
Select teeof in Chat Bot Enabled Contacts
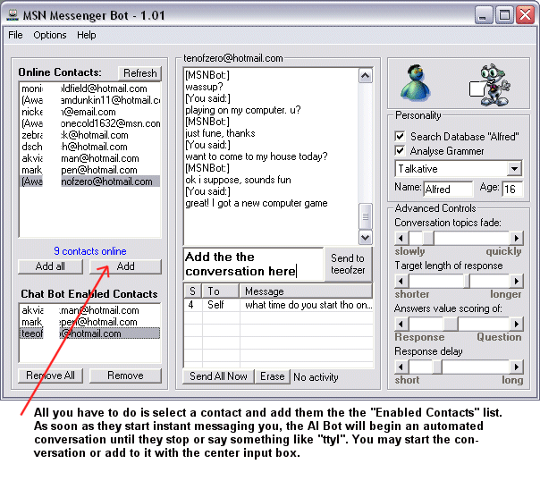click(x=90, y=333)
